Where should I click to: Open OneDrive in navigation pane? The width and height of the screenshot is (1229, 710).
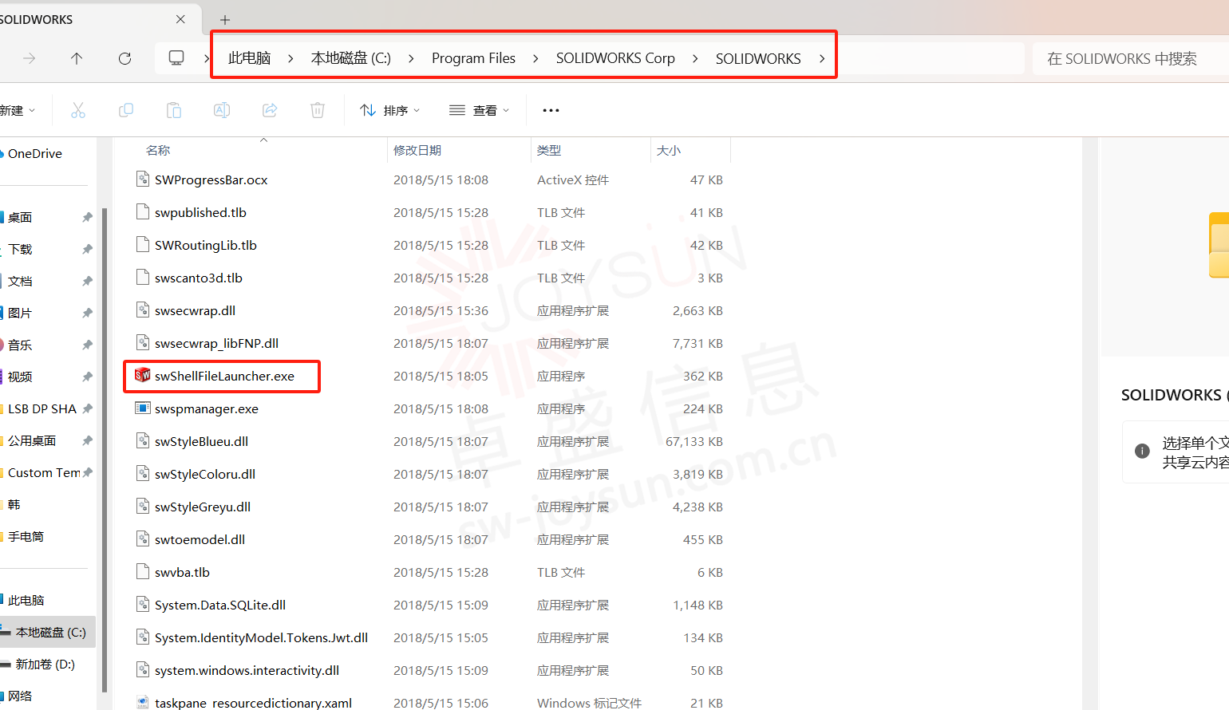pyautogui.click(x=34, y=153)
